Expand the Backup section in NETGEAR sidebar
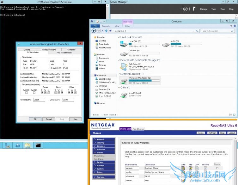The height and width of the screenshot is (185, 238). (104, 162)
